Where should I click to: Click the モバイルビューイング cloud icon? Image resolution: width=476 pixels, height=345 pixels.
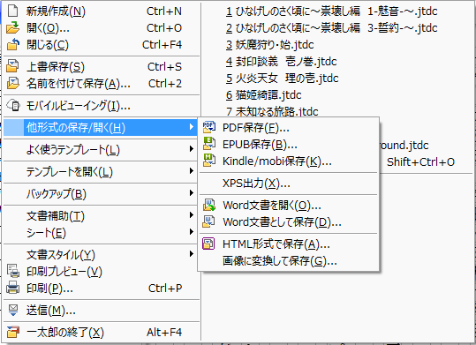pyautogui.click(x=13, y=105)
